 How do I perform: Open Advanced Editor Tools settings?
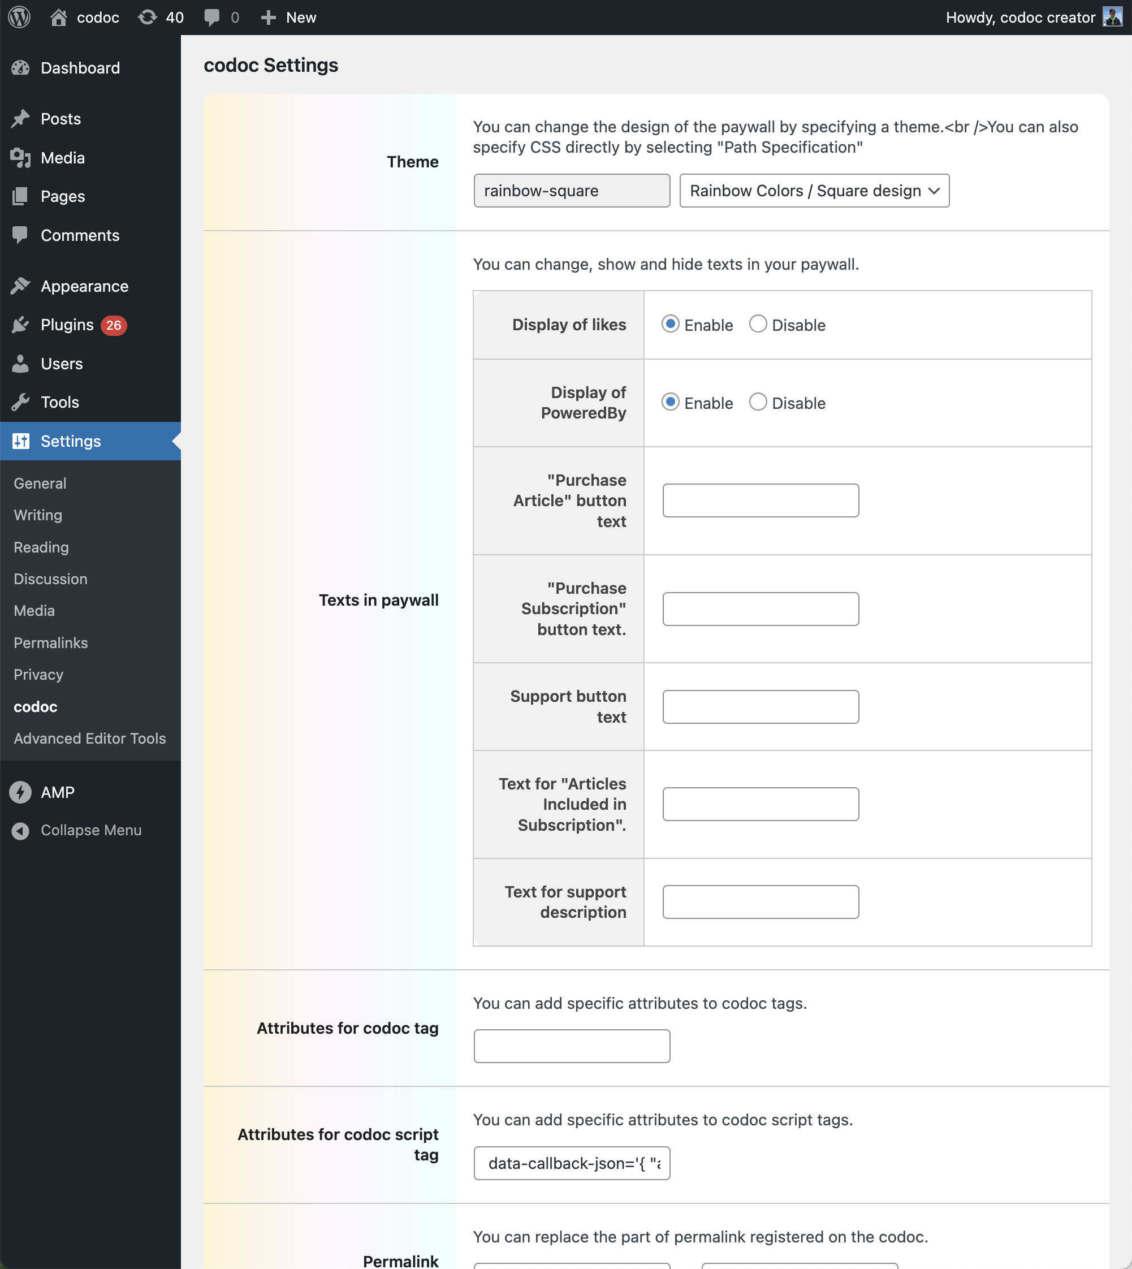[89, 739]
